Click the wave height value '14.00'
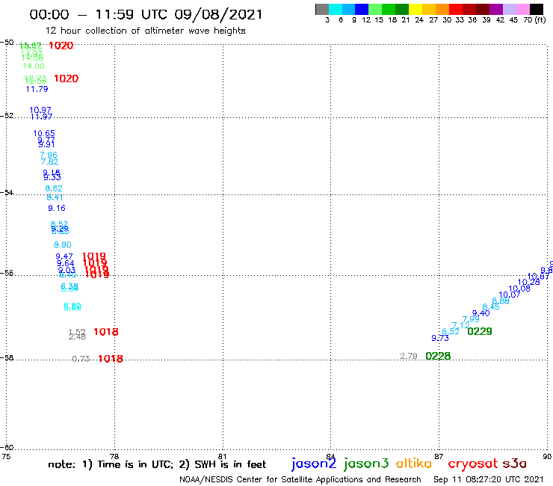Image resolution: width=553 pixels, height=486 pixels. pos(34,66)
